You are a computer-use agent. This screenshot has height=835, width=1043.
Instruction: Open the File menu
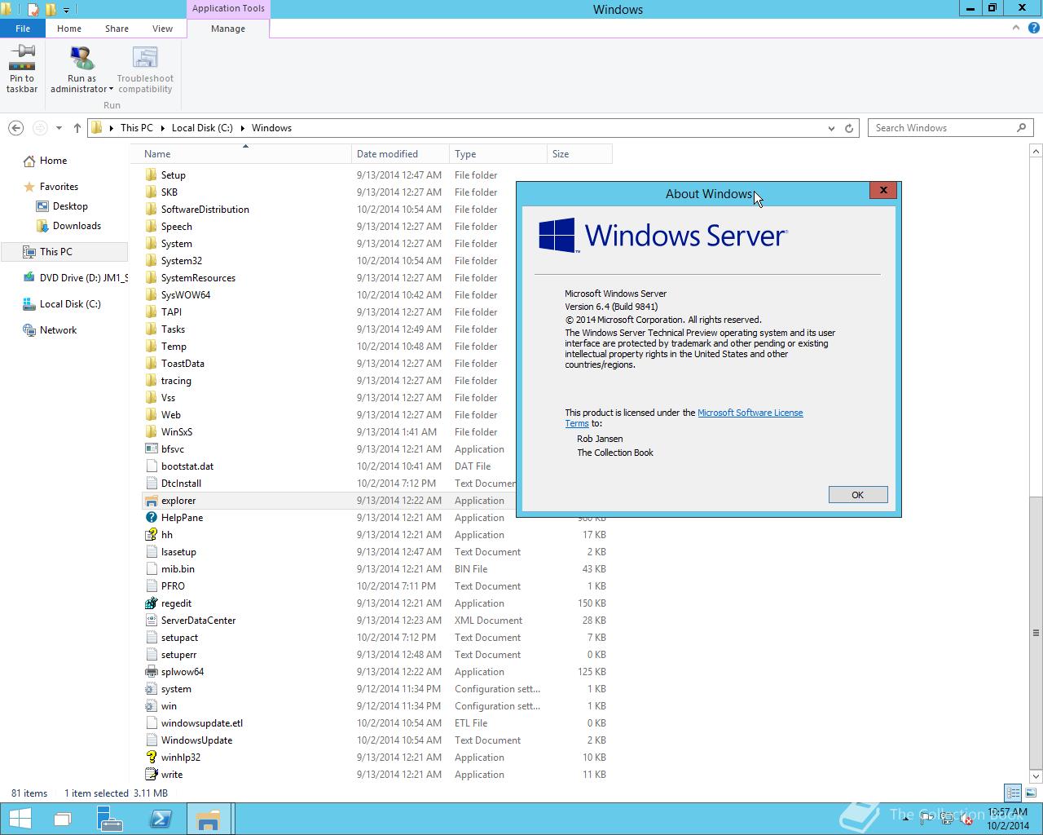pyautogui.click(x=23, y=29)
